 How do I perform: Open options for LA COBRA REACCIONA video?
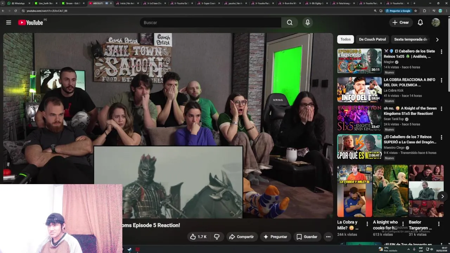pos(441,80)
